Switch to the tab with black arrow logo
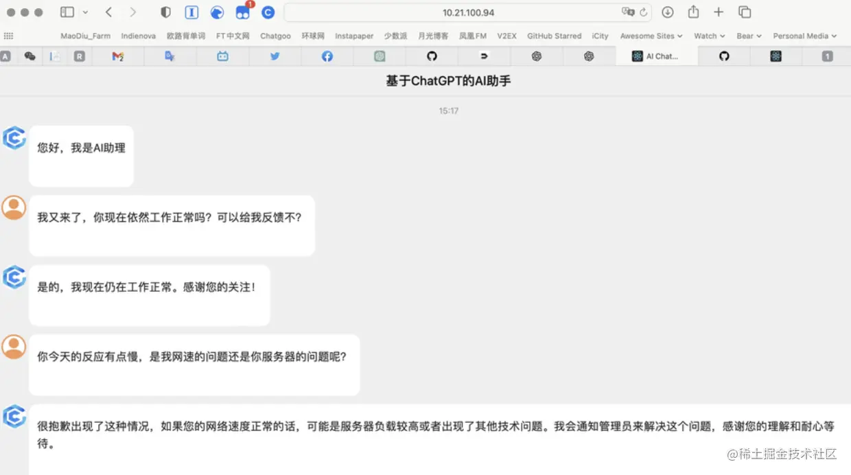Viewport: 851px width, 475px height. point(484,56)
